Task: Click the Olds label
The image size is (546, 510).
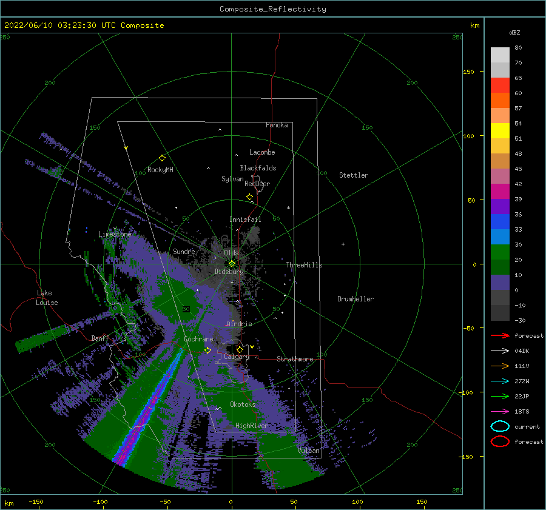Action: click(x=231, y=253)
